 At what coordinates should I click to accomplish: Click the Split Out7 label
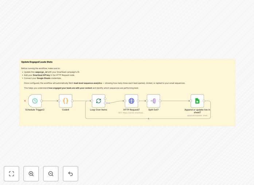[x=153, y=110]
